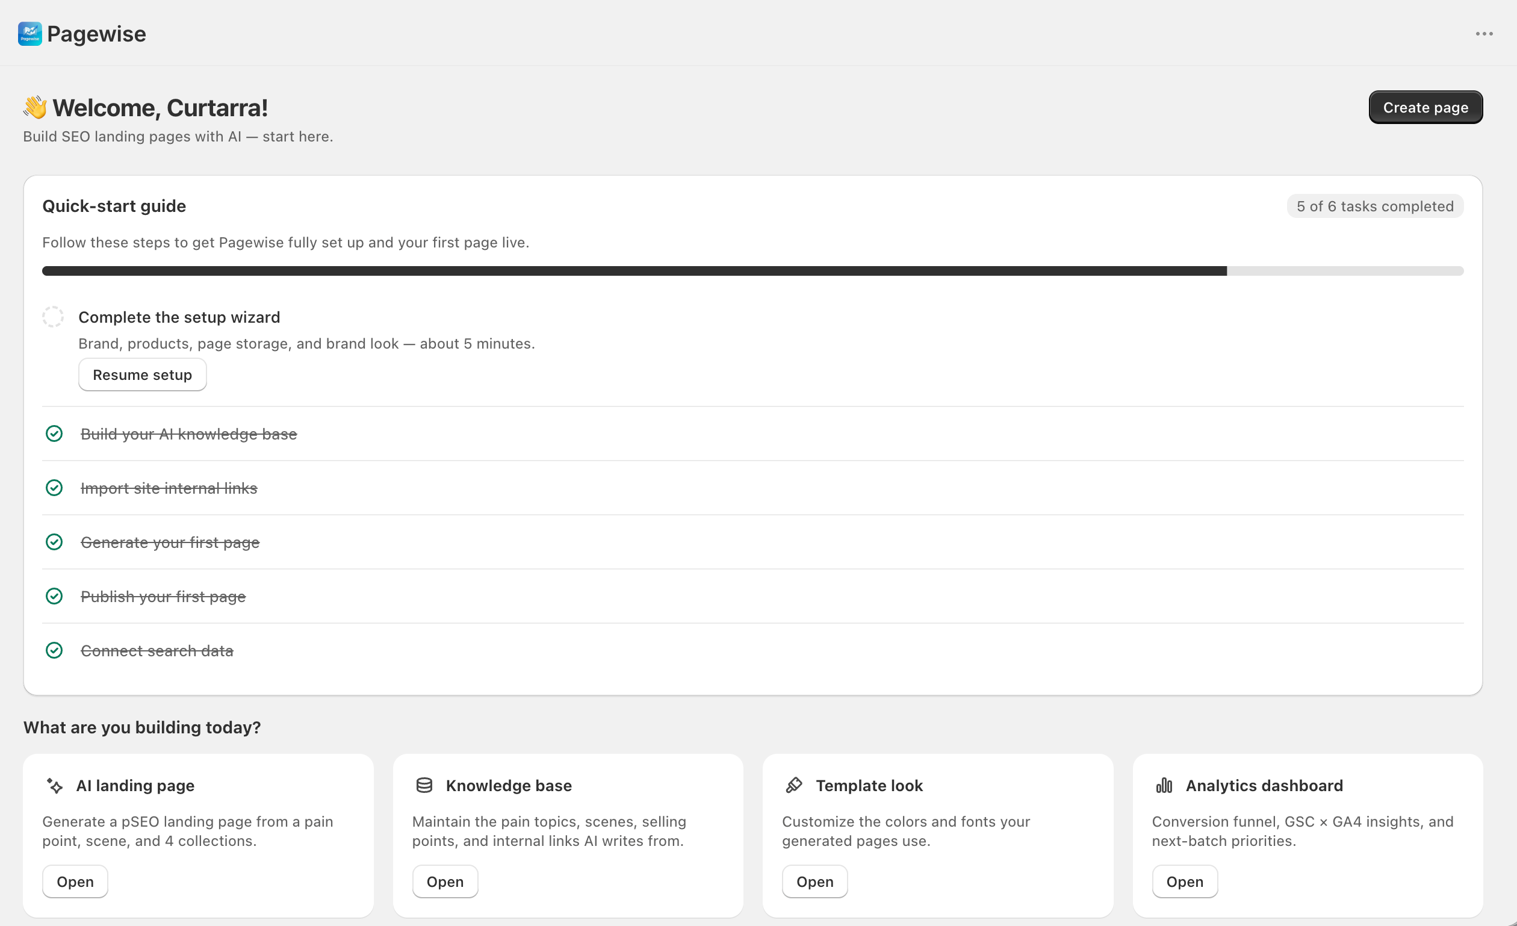Select the Template look card title
The height and width of the screenshot is (926, 1517).
tap(869, 786)
